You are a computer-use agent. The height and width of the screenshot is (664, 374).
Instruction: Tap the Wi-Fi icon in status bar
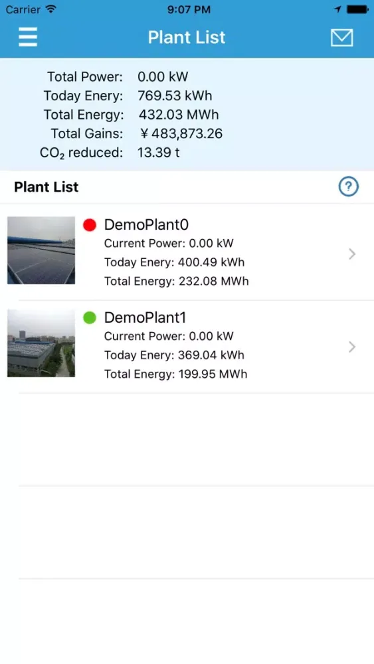(51, 9)
